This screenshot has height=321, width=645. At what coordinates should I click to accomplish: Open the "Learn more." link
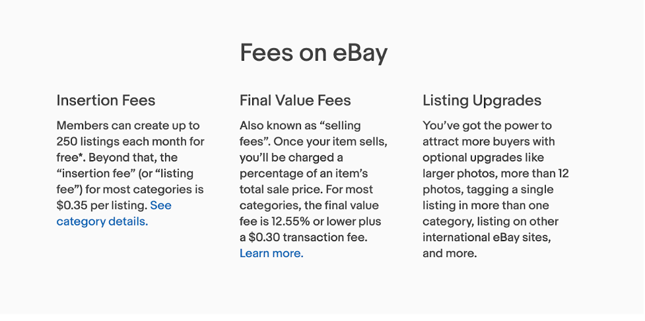pyautogui.click(x=271, y=253)
